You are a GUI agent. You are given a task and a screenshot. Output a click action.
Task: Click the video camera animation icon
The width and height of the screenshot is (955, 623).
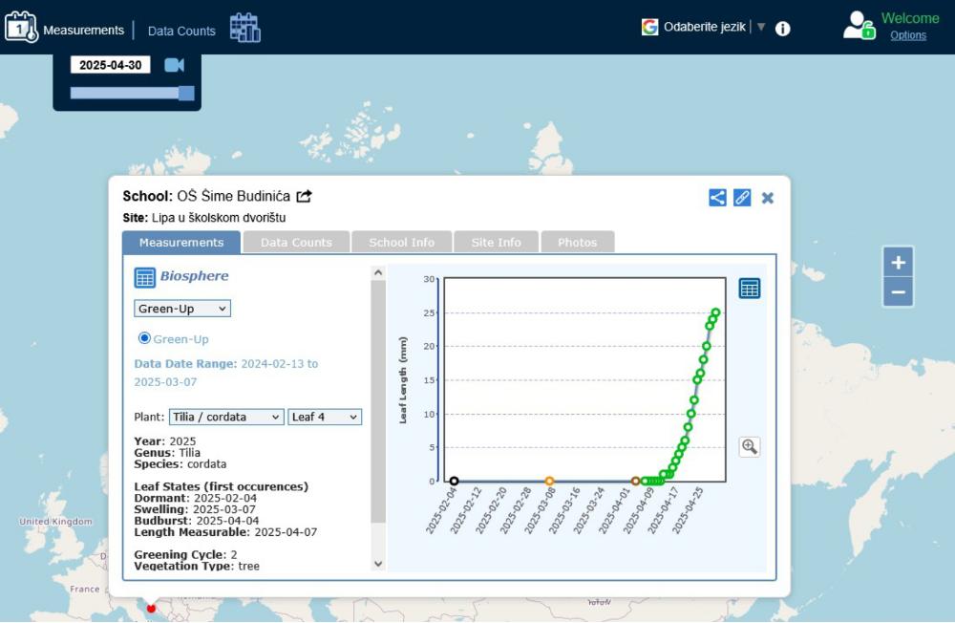174,65
